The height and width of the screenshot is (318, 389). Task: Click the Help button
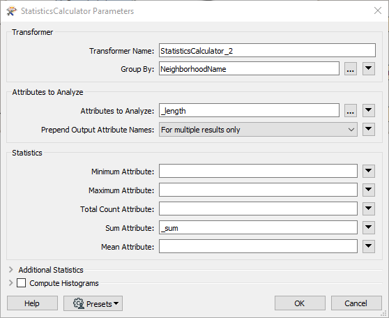[x=32, y=303]
